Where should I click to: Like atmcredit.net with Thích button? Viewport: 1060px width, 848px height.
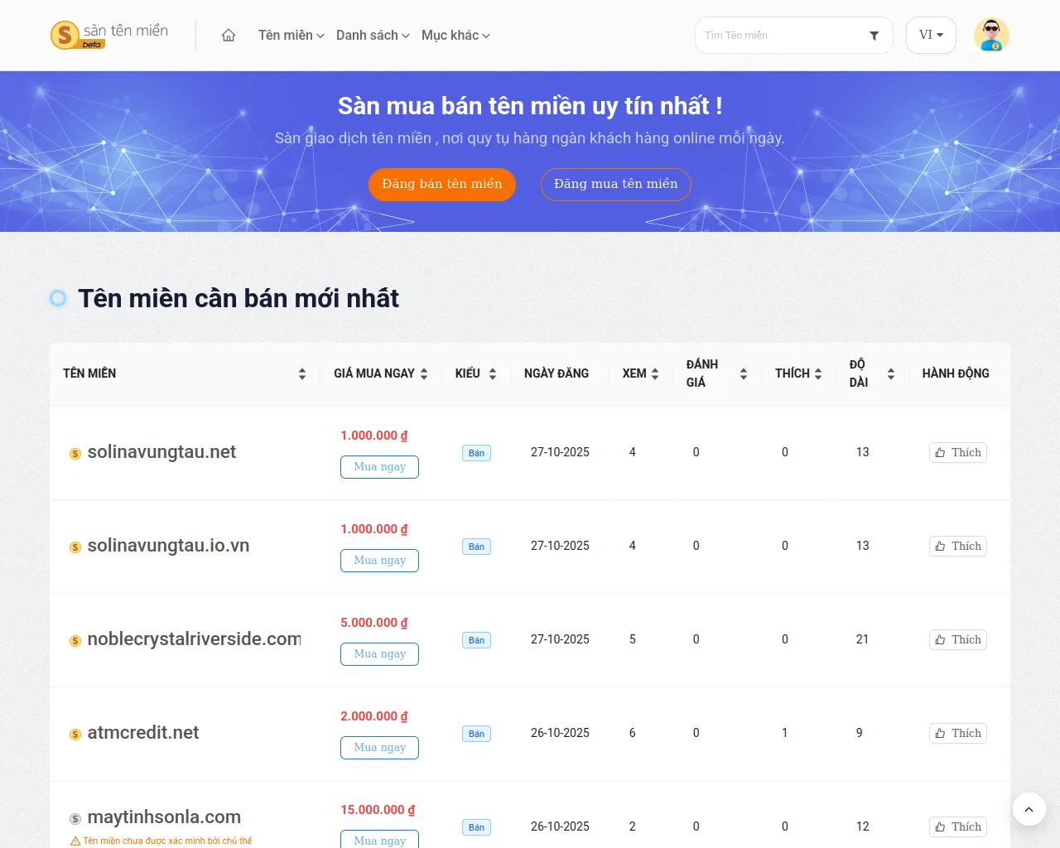pos(958,733)
